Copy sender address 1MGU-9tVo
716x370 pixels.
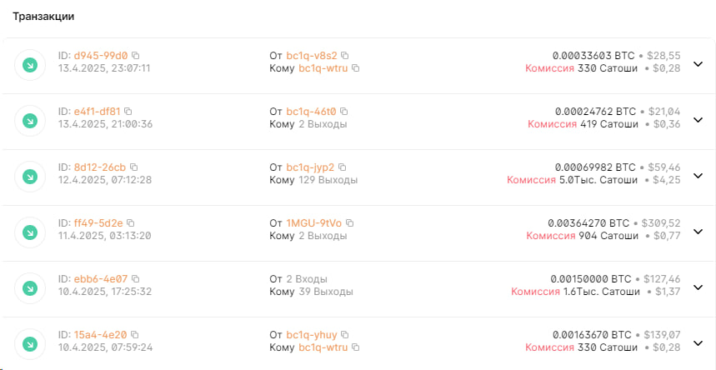[x=350, y=222]
